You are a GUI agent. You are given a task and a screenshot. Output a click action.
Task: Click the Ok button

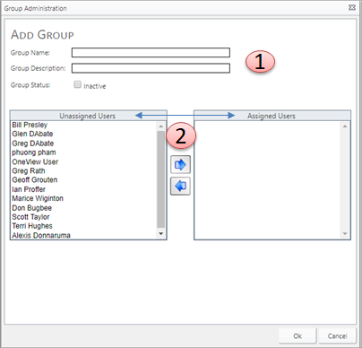pyautogui.click(x=297, y=336)
